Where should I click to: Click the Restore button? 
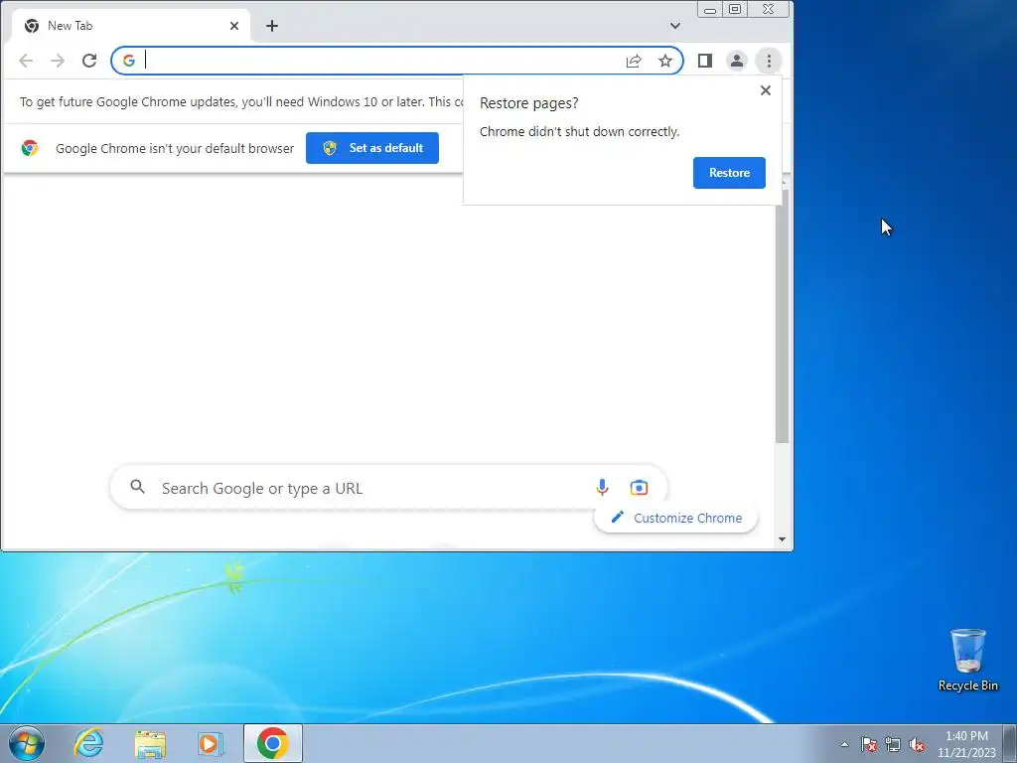point(729,173)
